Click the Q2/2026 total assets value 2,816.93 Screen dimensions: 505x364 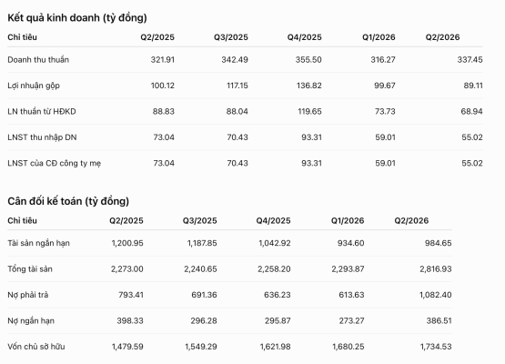click(436, 269)
